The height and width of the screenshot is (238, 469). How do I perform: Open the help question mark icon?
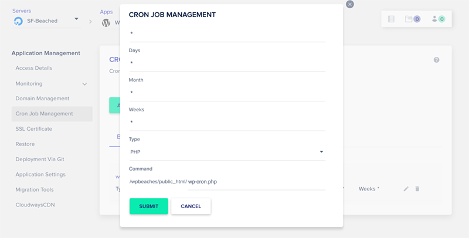coord(436,60)
